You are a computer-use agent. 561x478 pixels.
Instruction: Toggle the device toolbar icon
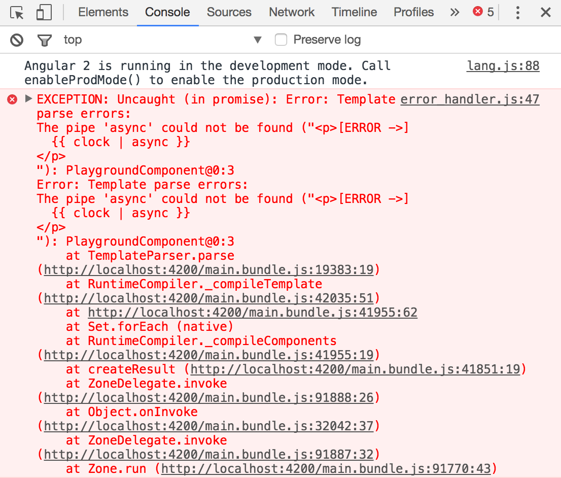[44, 13]
